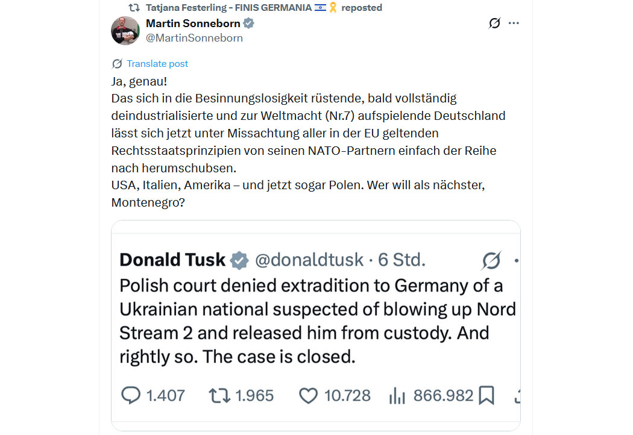
Task: Click the Martin Sonneborn display name
Action: pos(193,24)
